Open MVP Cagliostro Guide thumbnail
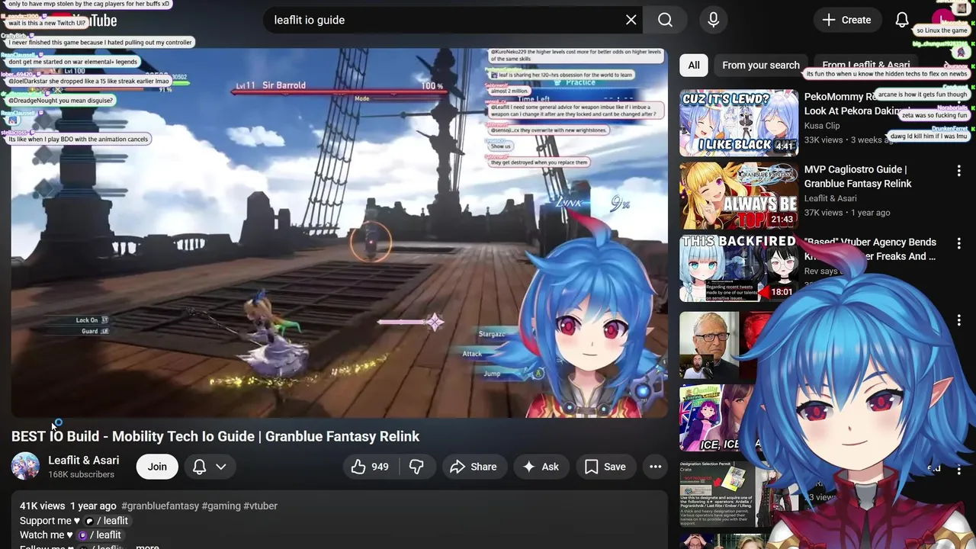 pyautogui.click(x=739, y=195)
